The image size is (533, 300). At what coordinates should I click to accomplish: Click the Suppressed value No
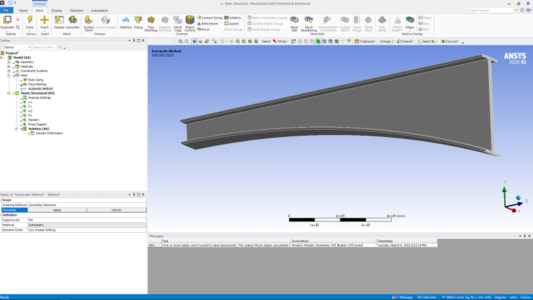(87, 220)
